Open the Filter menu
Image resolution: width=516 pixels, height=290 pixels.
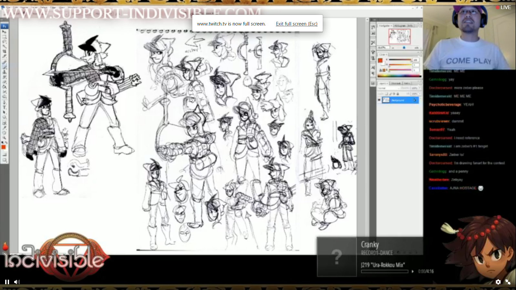click(53, 7)
